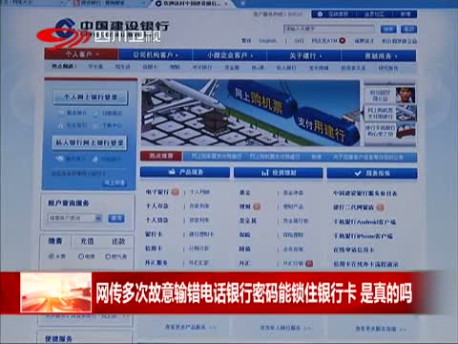Click the red ATM locator icon
The width and height of the screenshot is (458, 344).
343,41
